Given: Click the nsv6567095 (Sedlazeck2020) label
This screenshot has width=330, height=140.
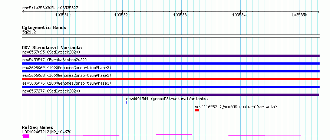Looking at the screenshot, I should 51,52.
